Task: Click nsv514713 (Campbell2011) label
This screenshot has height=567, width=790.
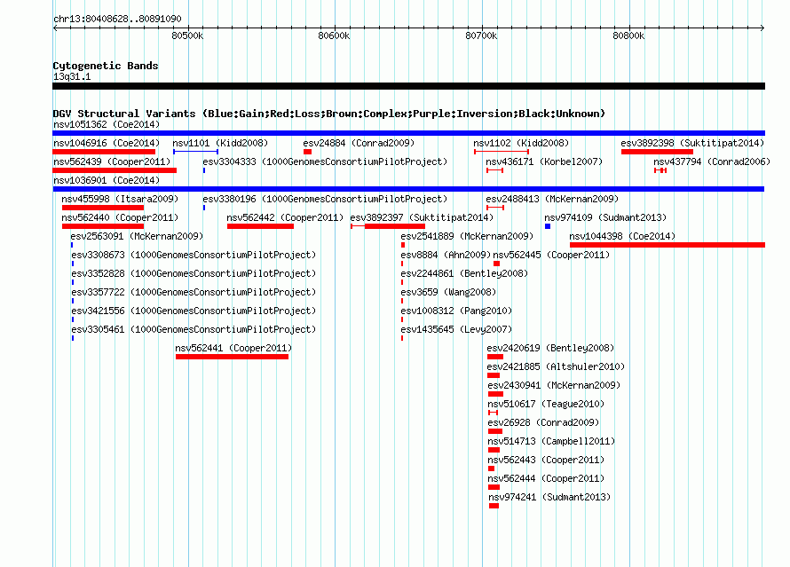Action: click(552, 441)
